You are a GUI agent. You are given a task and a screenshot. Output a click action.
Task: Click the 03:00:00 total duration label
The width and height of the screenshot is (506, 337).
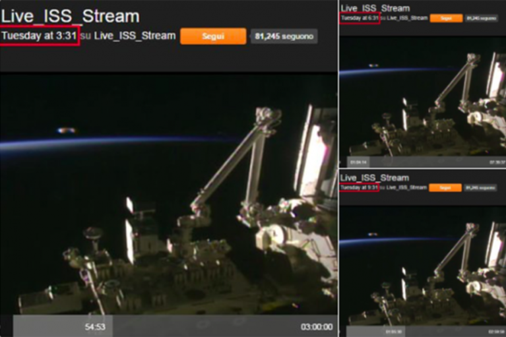tap(317, 327)
